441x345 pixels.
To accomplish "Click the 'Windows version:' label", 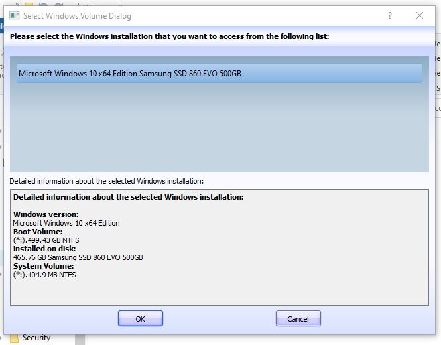I will pyautogui.click(x=46, y=214).
